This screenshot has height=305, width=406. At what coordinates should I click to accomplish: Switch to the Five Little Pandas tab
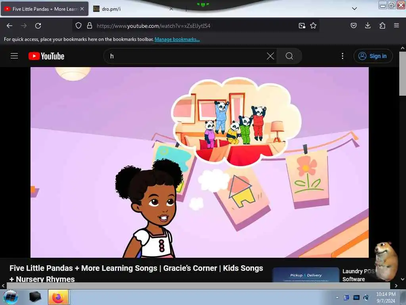pyautogui.click(x=44, y=9)
